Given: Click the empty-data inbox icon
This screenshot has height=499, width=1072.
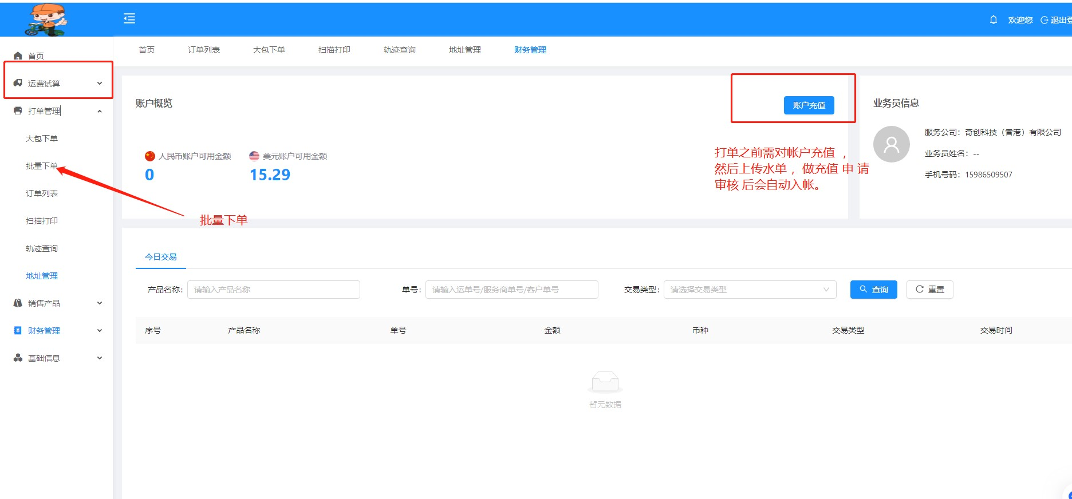Looking at the screenshot, I should (605, 382).
